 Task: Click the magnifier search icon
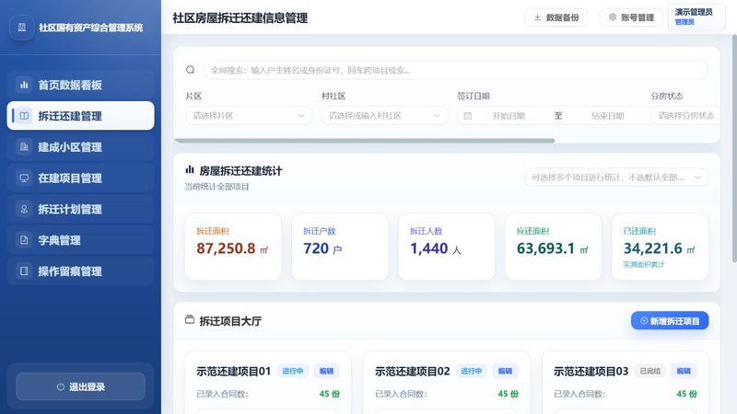pyautogui.click(x=191, y=70)
